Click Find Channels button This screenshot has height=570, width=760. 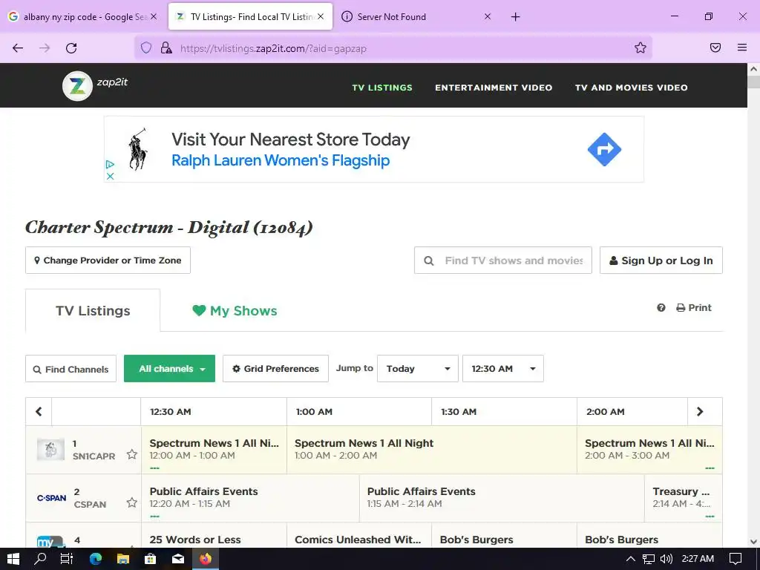click(x=71, y=369)
